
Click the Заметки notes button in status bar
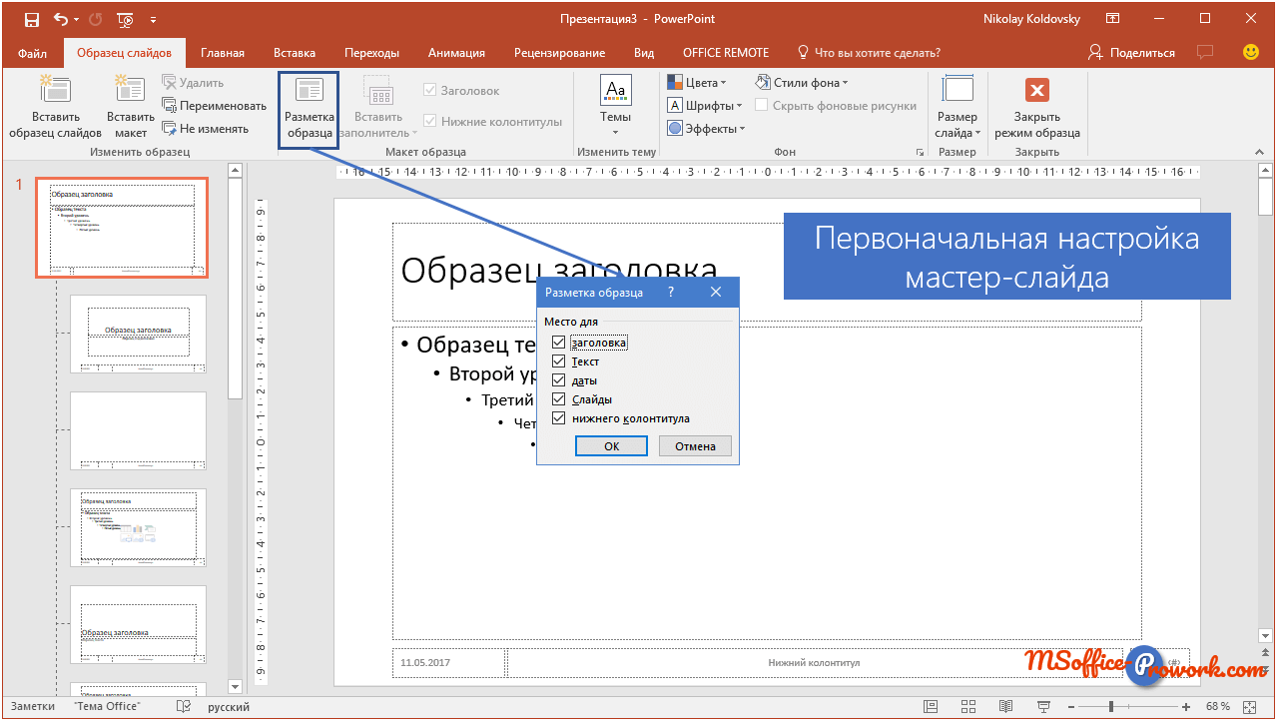tap(33, 707)
